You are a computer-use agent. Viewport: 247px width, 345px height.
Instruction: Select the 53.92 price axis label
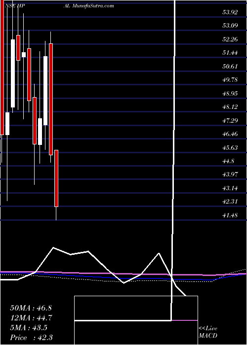[230, 12]
